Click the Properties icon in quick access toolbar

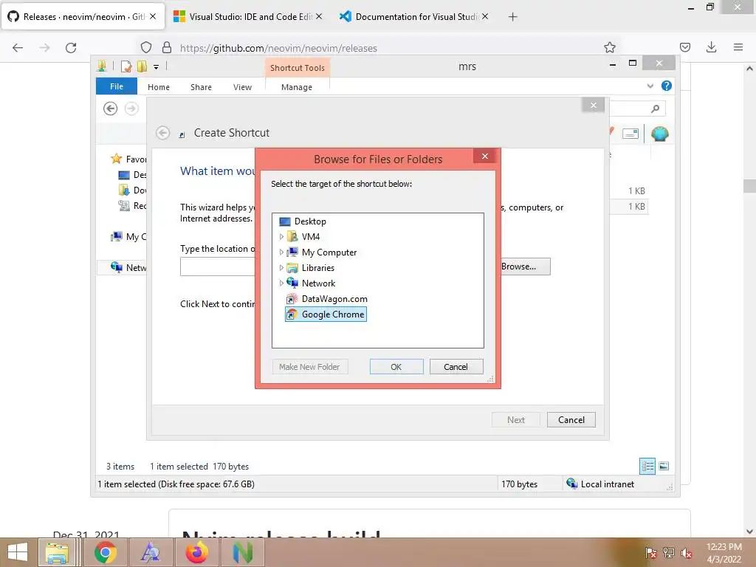click(126, 66)
